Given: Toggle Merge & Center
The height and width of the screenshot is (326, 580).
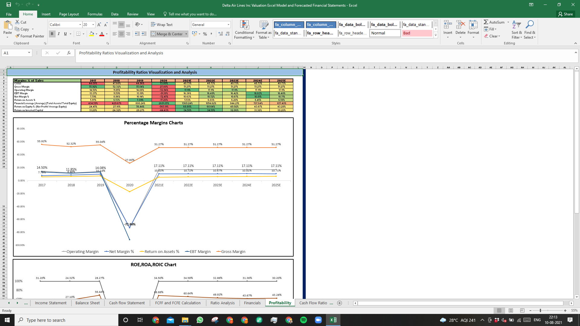Looking at the screenshot, I should 167,34.
